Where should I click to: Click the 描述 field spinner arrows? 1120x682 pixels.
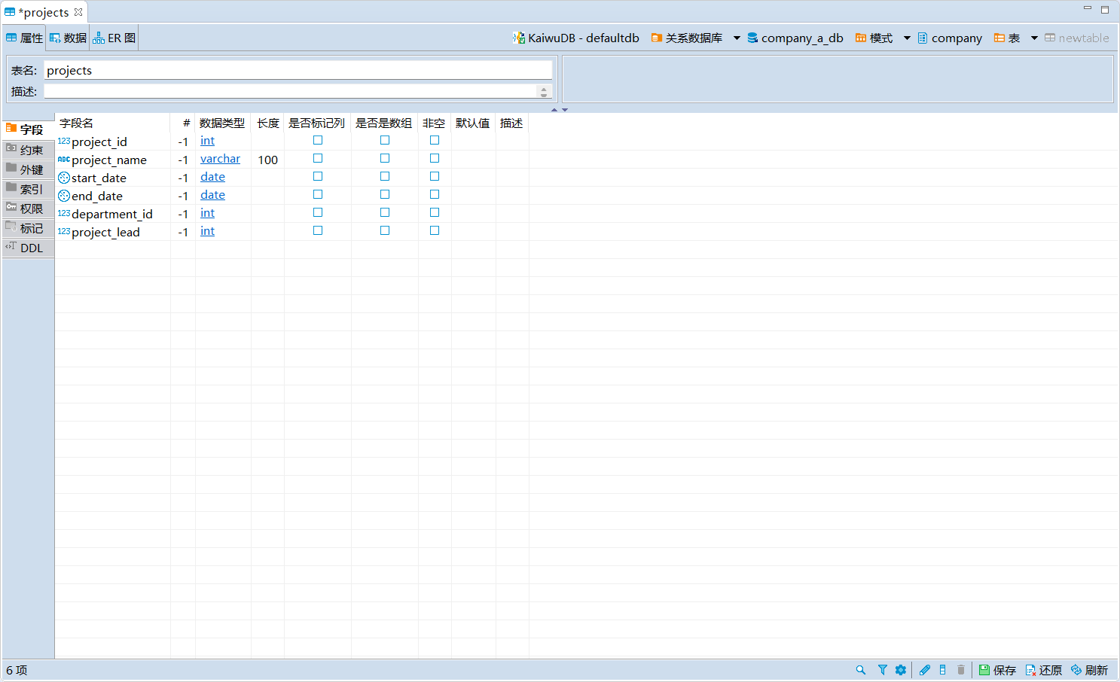[544, 92]
